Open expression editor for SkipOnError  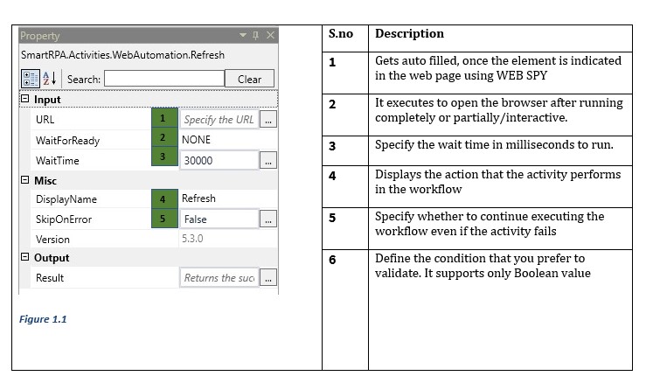click(268, 219)
